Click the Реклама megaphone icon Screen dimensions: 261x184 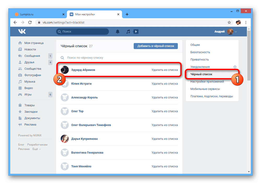tap(20, 124)
